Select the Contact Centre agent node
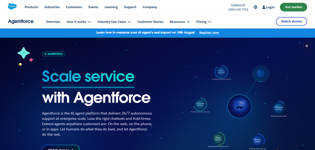 click(257, 141)
